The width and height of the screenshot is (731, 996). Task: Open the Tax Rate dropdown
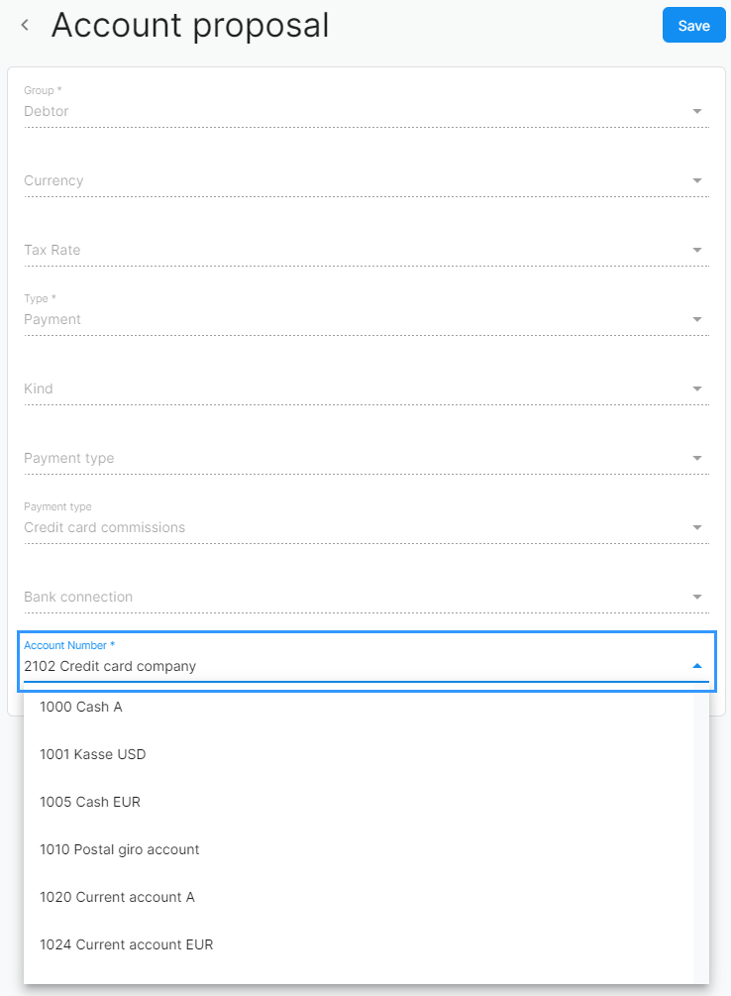[366, 250]
